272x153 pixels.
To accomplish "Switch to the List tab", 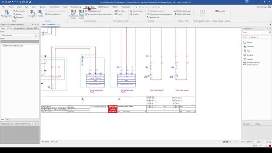I will point(7,119).
